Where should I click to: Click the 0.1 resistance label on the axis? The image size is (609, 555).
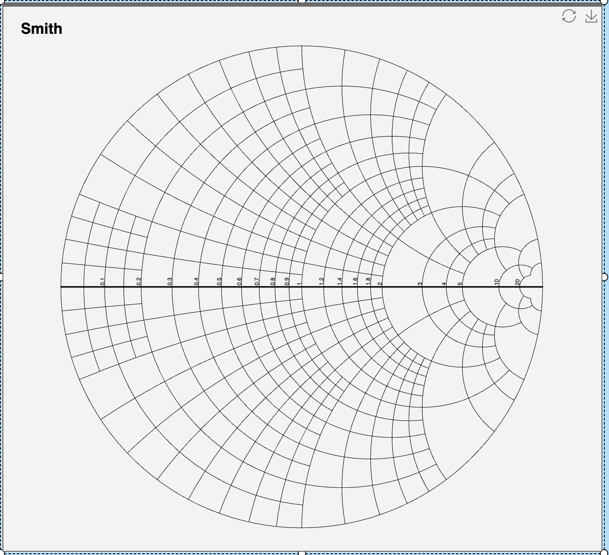click(103, 281)
